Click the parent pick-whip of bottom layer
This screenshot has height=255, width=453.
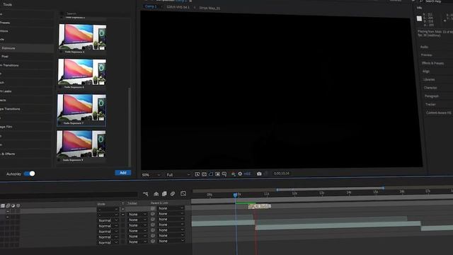(x=153, y=241)
